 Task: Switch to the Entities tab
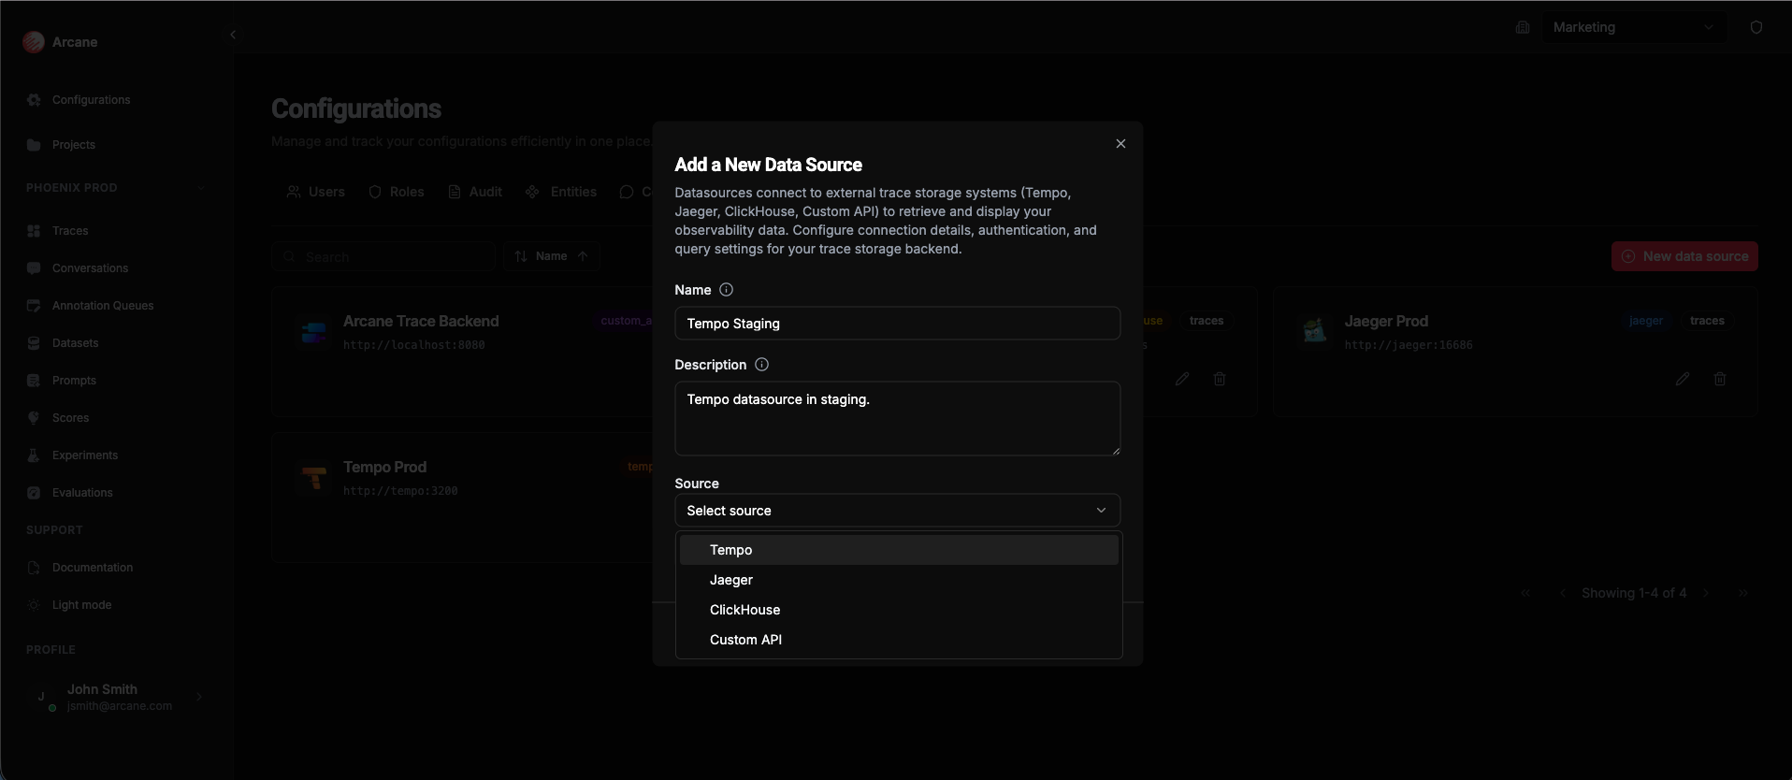pos(561,192)
